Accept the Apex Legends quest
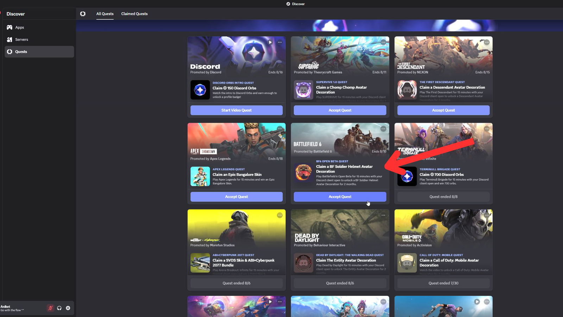 pos(236,197)
